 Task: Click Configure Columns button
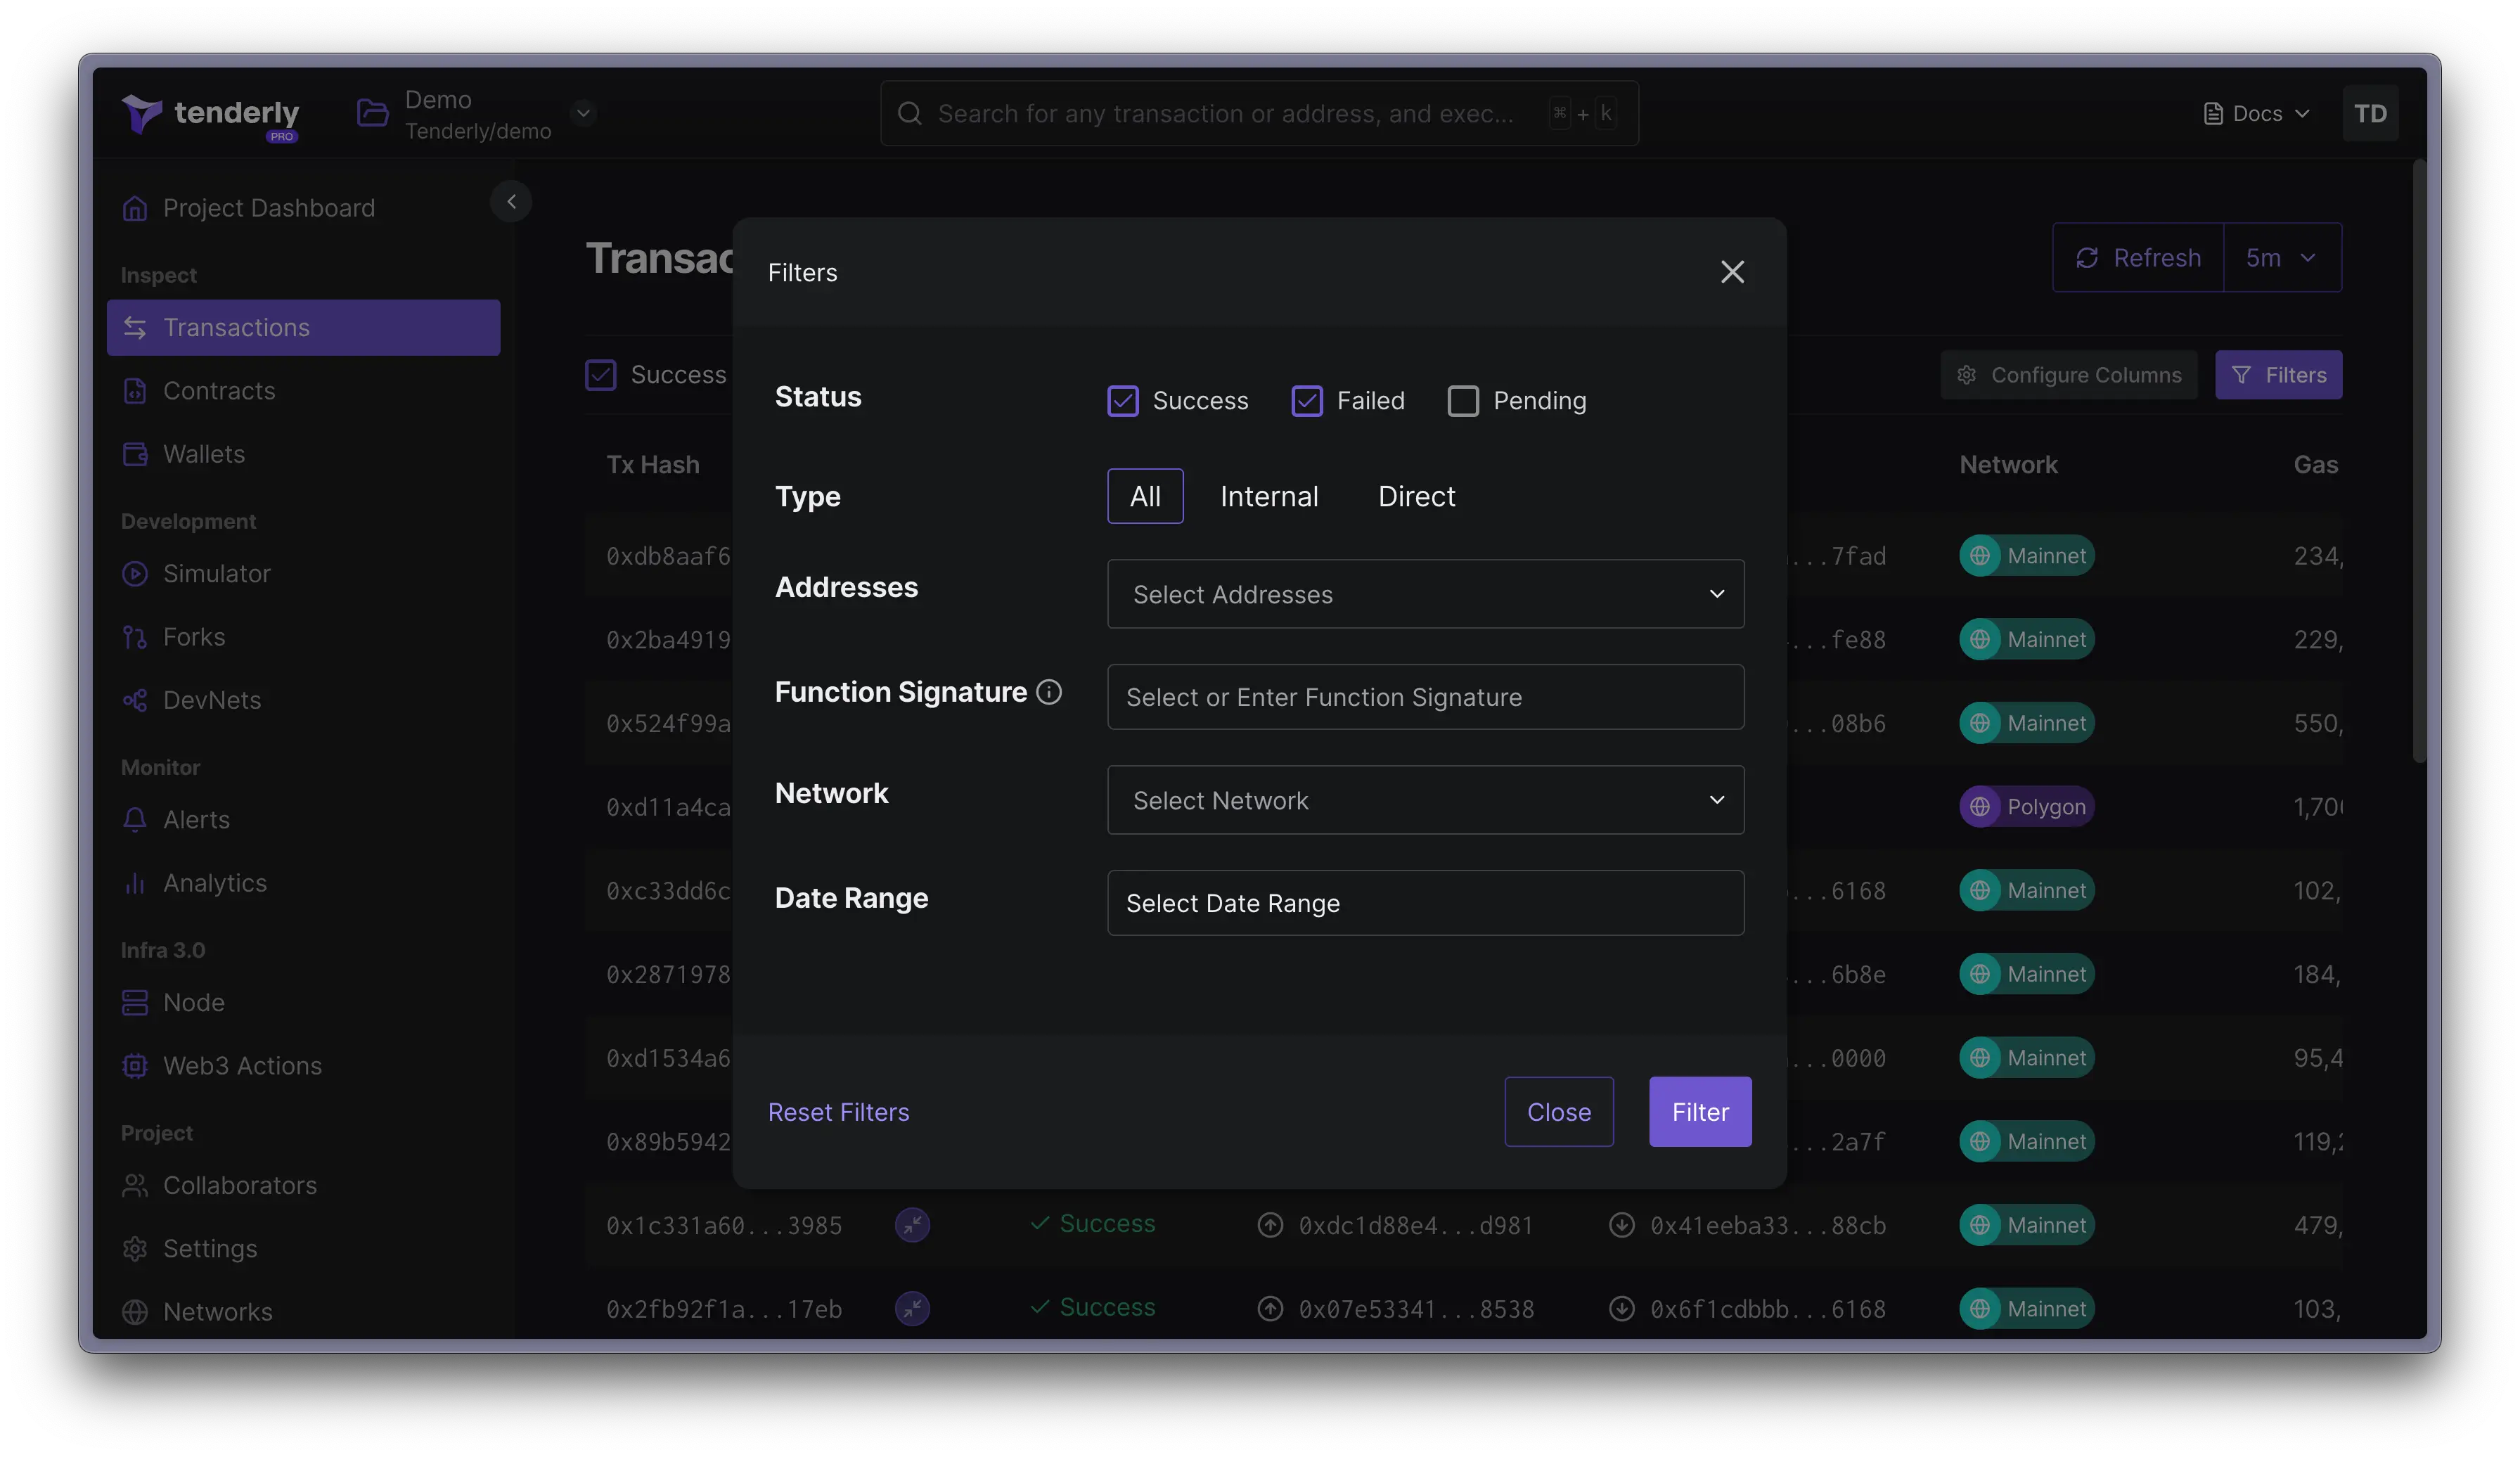(2068, 375)
